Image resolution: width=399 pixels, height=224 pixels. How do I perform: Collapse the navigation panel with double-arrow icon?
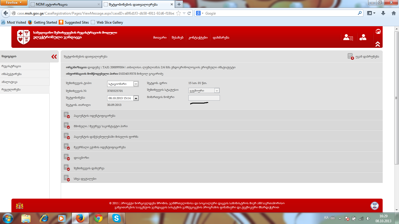point(54,57)
